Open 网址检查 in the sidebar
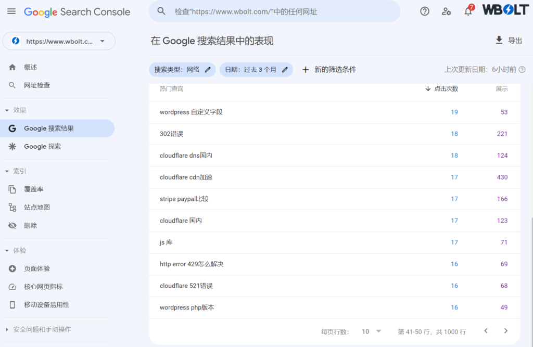Image resolution: width=533 pixels, height=347 pixels. (36, 85)
